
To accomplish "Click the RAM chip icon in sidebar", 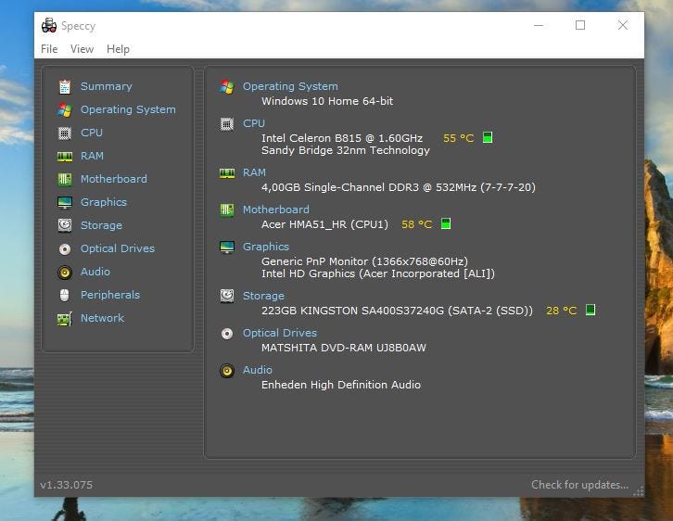I will point(64,156).
